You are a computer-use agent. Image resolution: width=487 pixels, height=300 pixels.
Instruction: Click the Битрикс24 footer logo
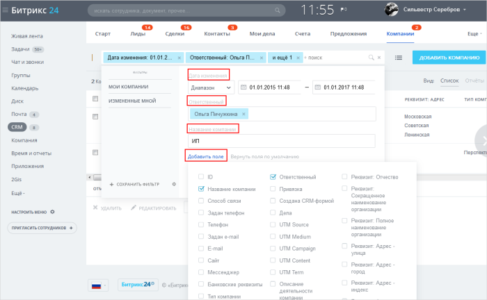pyautogui.click(x=138, y=285)
